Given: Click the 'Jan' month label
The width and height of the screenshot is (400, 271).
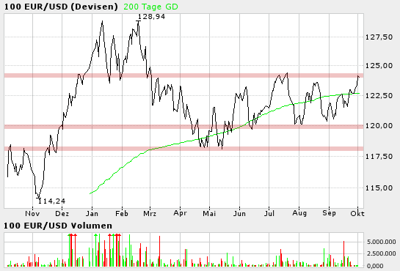Looking at the screenshot, I should (x=92, y=213).
